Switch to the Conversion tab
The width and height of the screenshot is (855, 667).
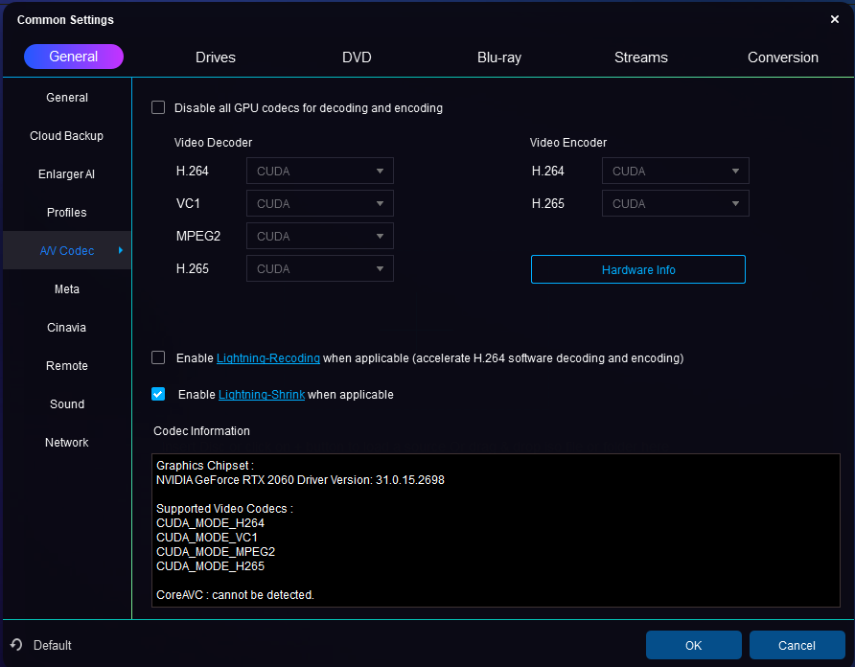click(782, 57)
